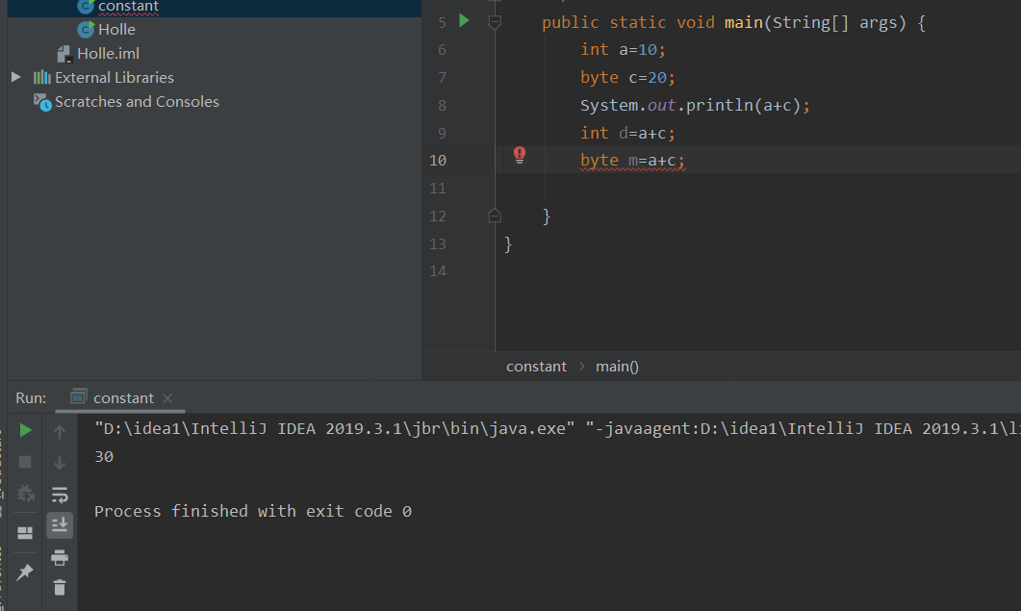The image size is (1021, 611).
Task: Collapse the fold end marker at line 12
Action: click(x=495, y=216)
